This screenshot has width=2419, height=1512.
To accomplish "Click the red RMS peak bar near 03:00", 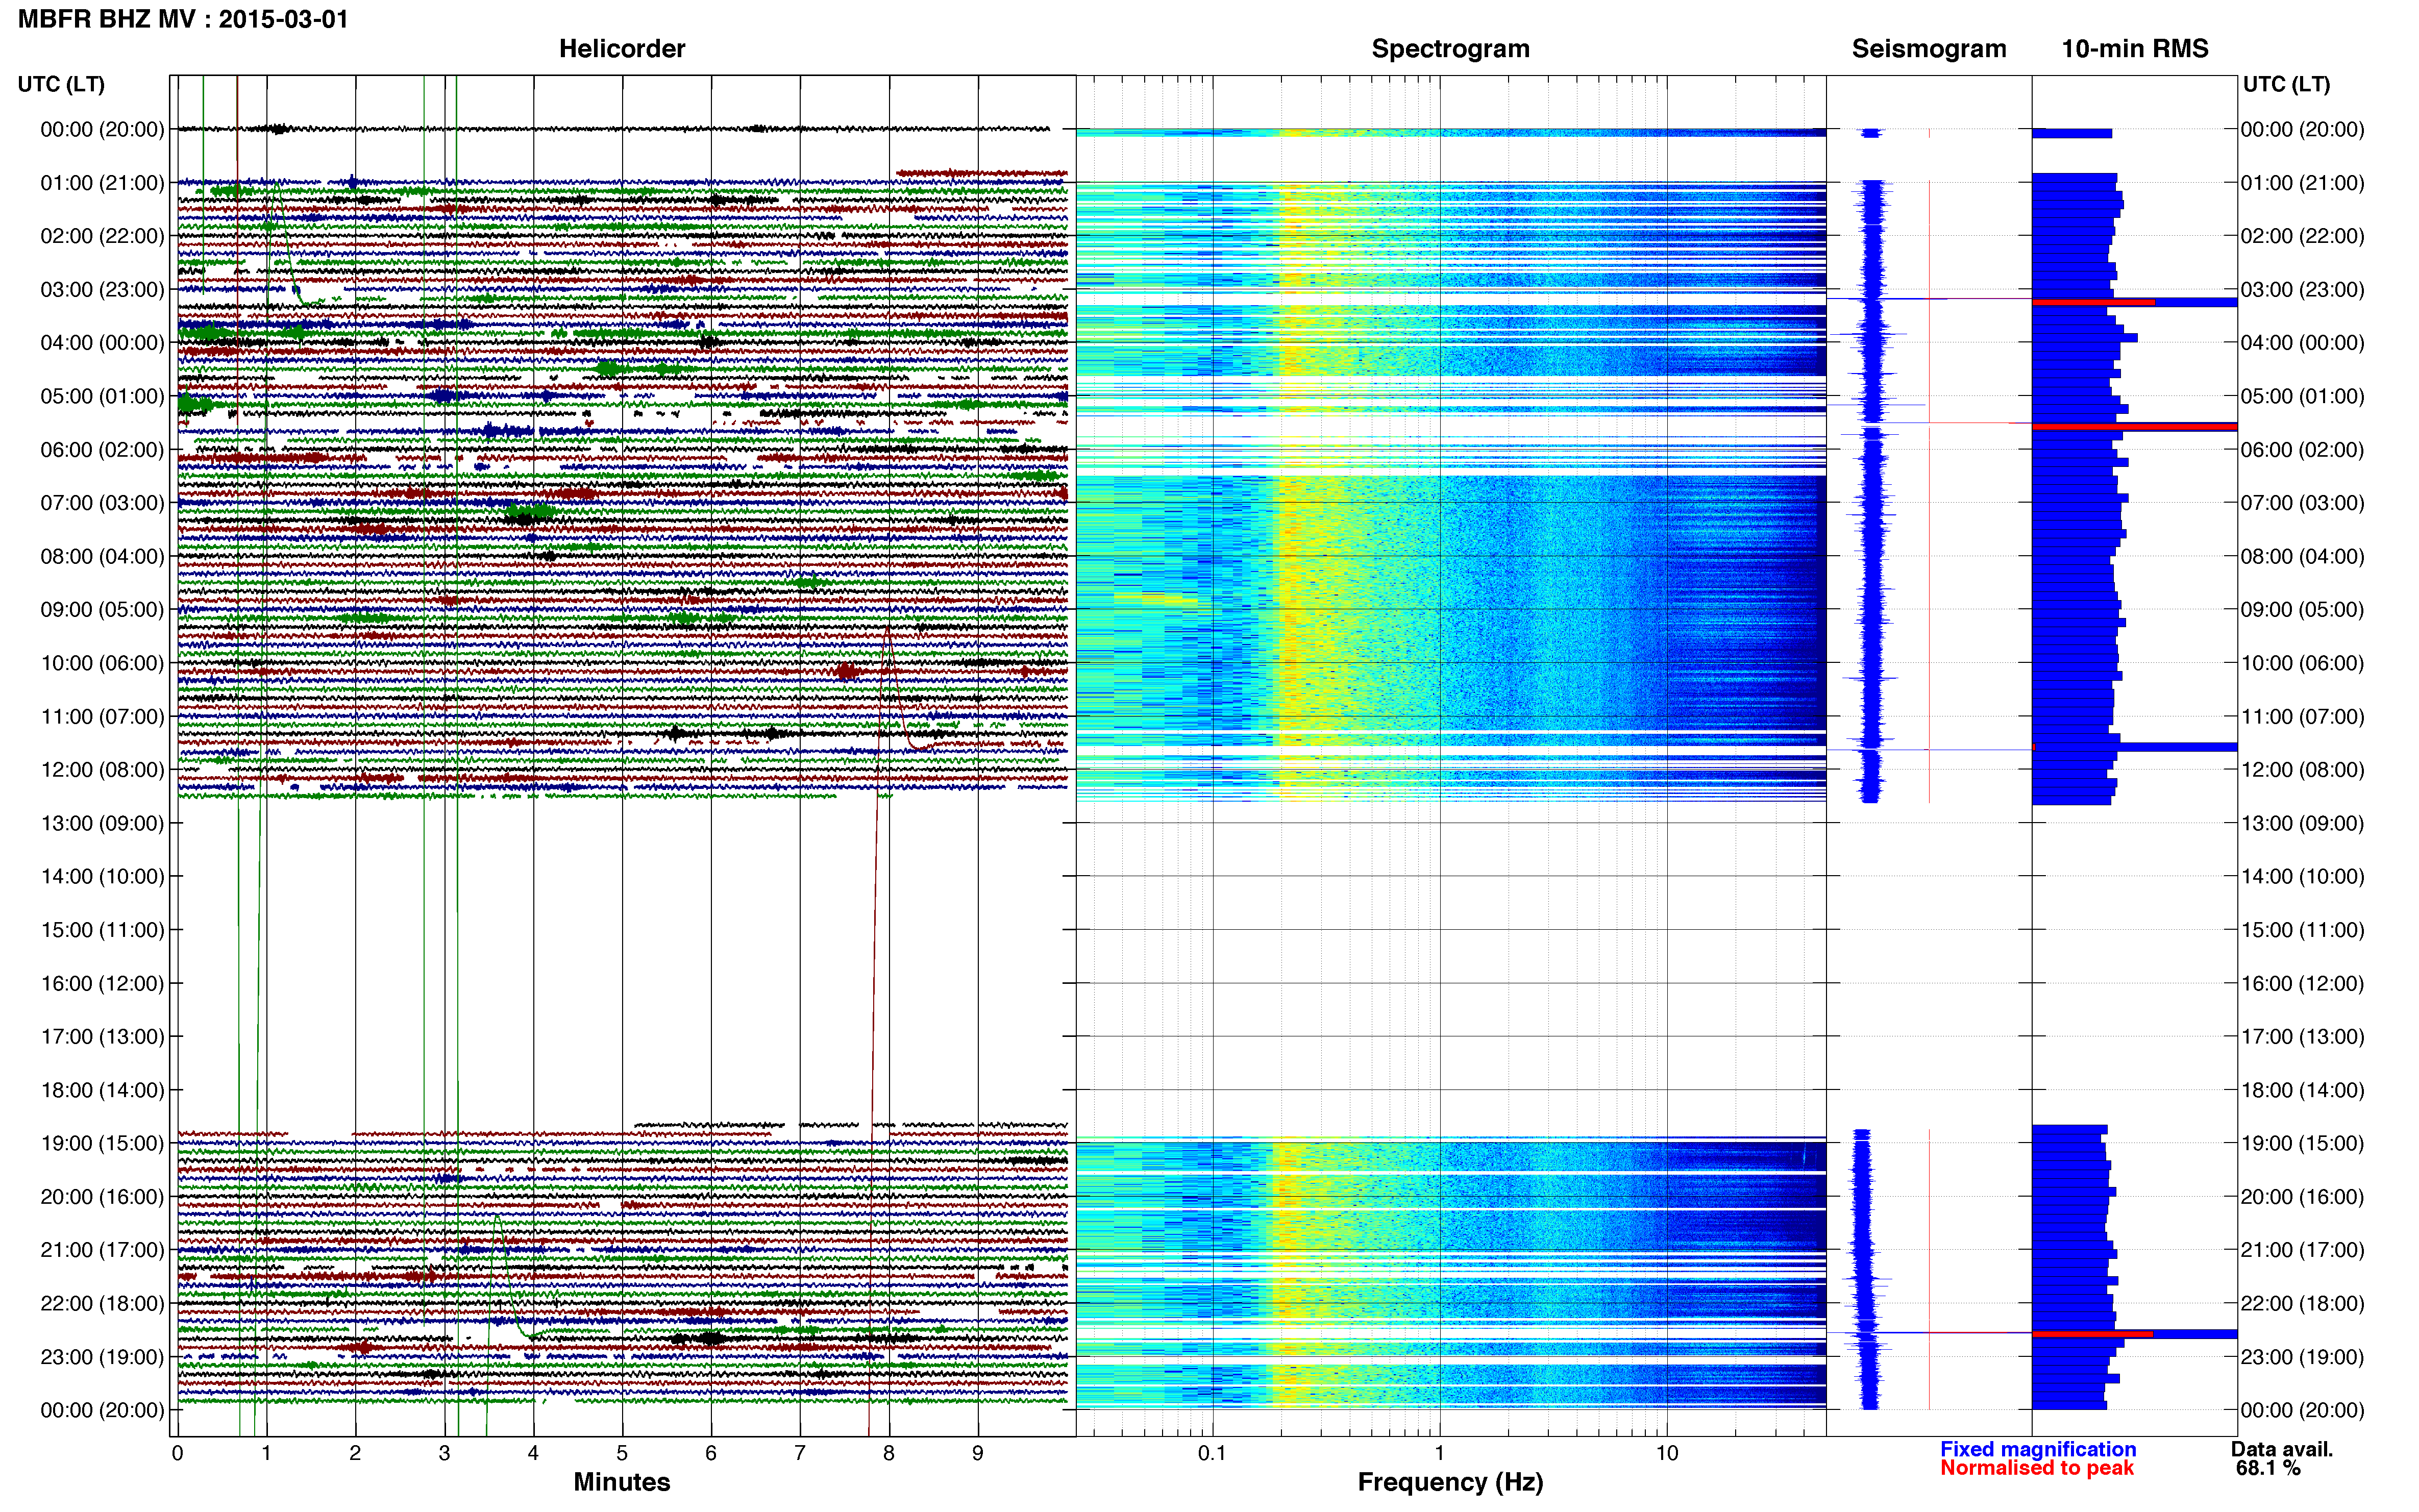I will click(x=2093, y=302).
